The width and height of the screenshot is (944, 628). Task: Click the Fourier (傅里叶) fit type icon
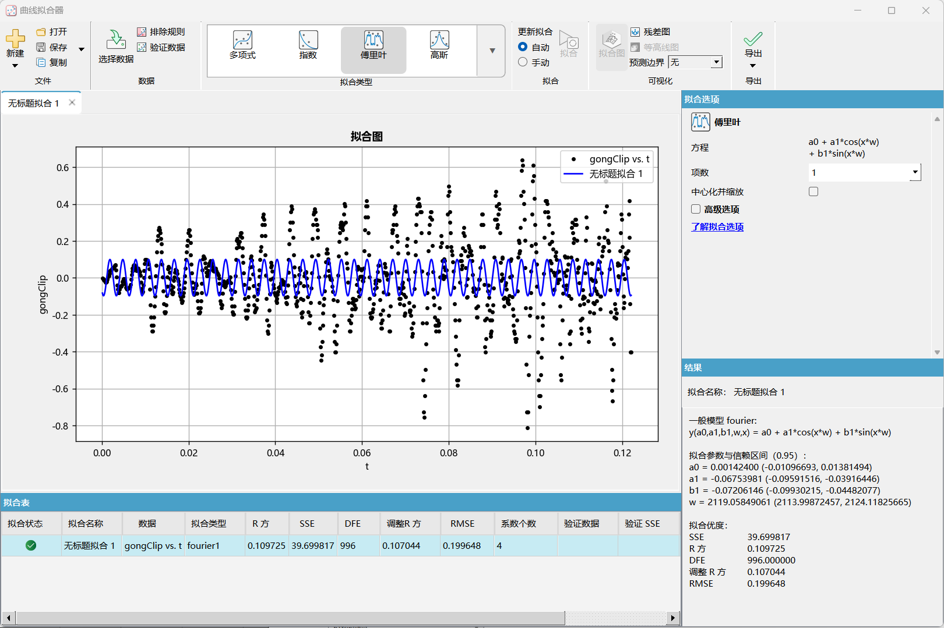point(374,41)
